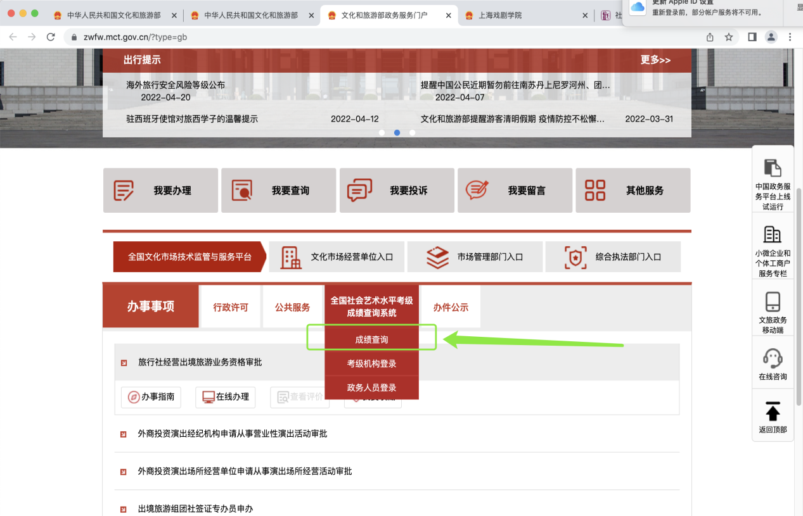The height and width of the screenshot is (516, 803).
Task: Click the 我要办理 service icon
Action: [124, 191]
